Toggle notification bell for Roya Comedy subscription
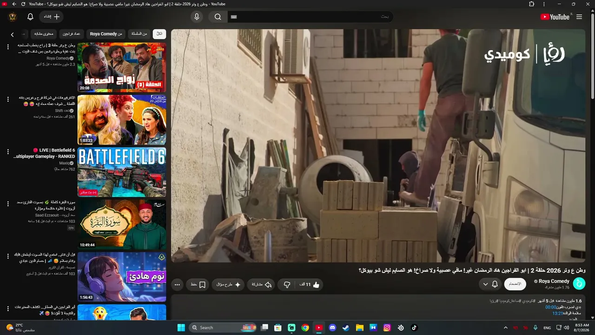 (490, 284)
